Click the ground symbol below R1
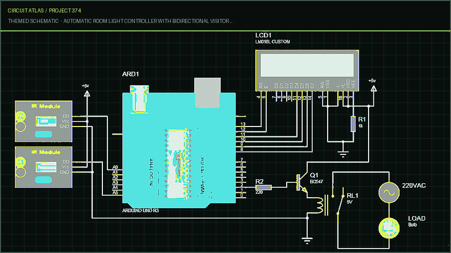This screenshot has height=253, width=451. coord(343,154)
